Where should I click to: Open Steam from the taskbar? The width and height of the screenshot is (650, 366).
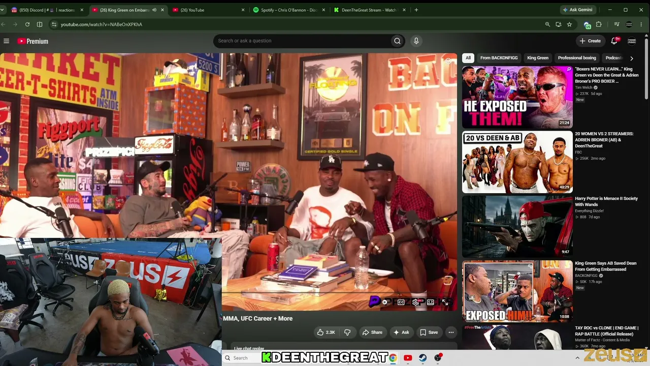422,358
